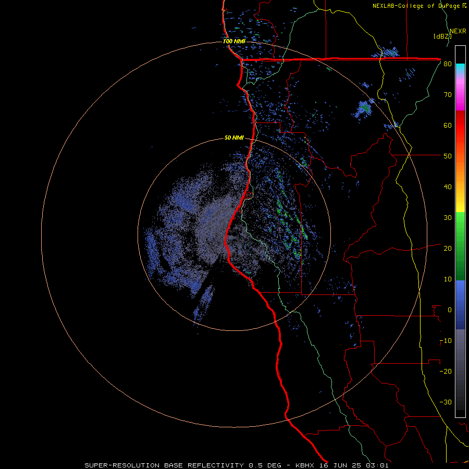Image resolution: width=469 pixels, height=469 pixels.
Task: Click the 10 tick on dBZ scale
Action: (x=448, y=279)
